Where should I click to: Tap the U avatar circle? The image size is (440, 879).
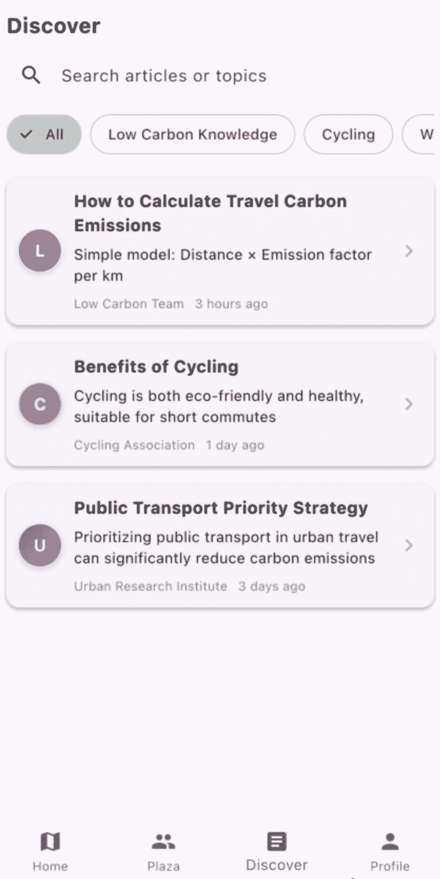point(40,545)
